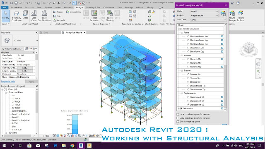Open File Explorer from taskbar
The height and width of the screenshot is (149, 265).
[64, 145]
